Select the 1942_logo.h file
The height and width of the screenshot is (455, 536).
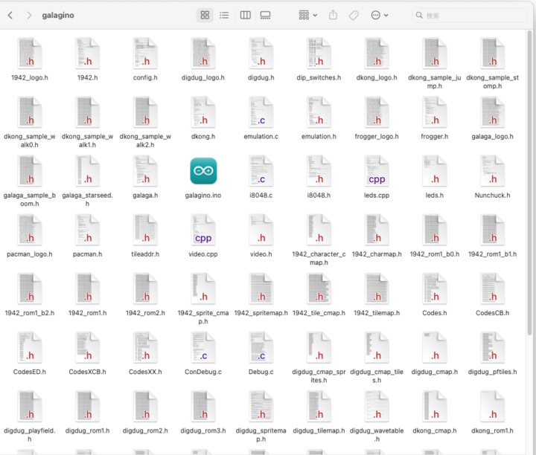(30, 54)
